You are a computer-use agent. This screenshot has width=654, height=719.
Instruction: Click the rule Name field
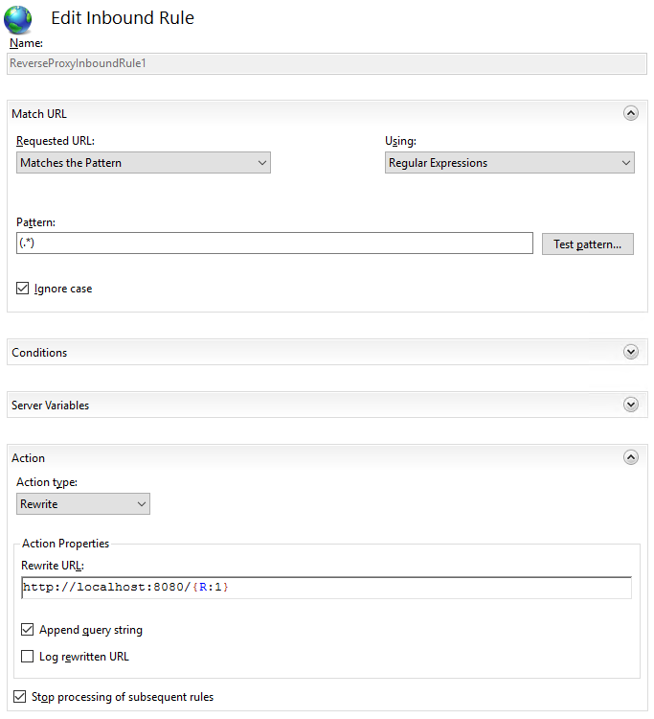click(x=327, y=63)
